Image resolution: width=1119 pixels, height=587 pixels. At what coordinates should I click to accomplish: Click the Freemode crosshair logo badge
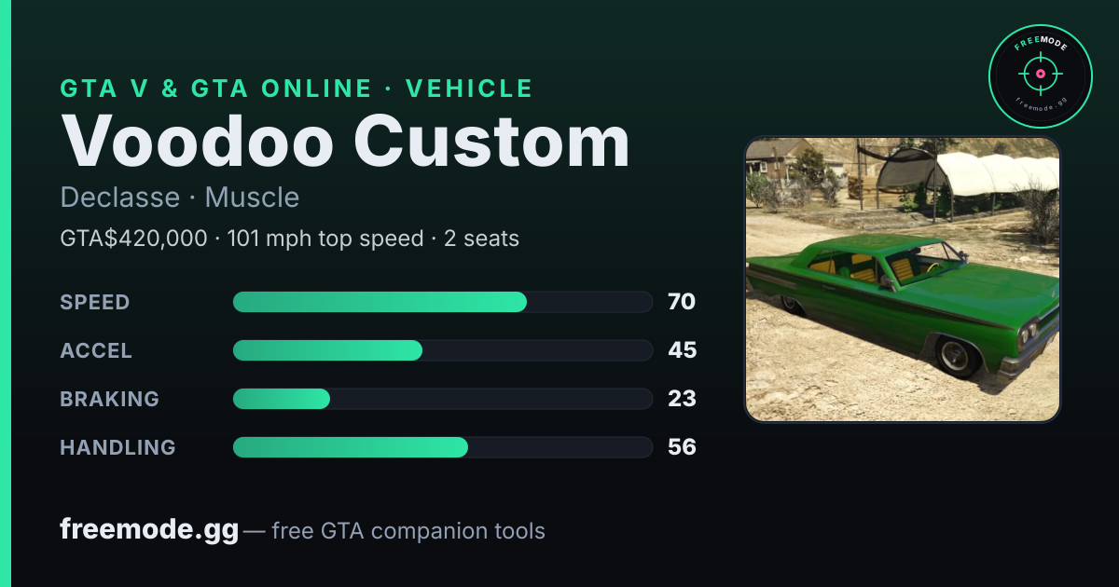click(1040, 76)
